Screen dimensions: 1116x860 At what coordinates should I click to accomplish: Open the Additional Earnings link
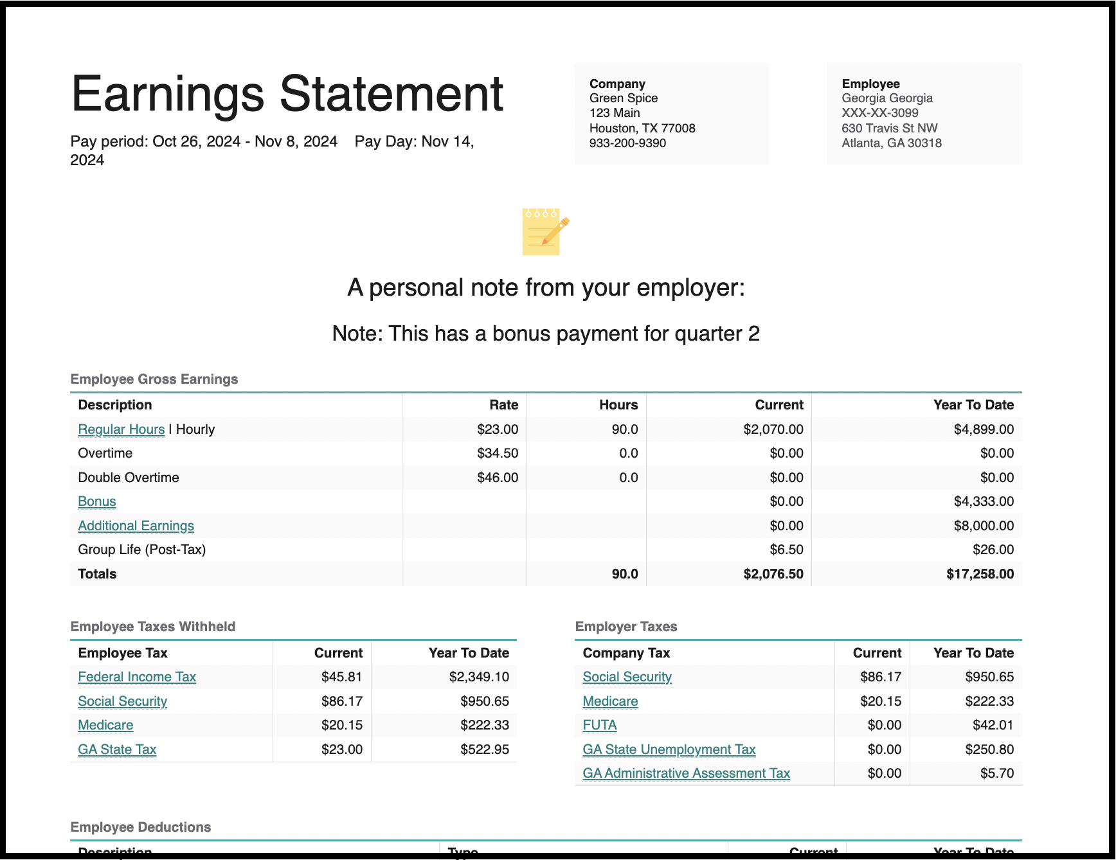pyautogui.click(x=136, y=525)
